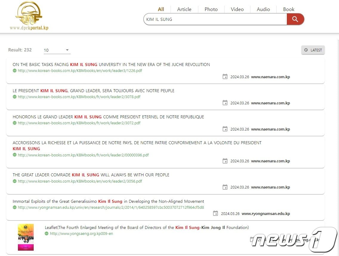Click calendar icon in 3056.pdf result row
This screenshot has width=339, height=256.
pos(225,187)
